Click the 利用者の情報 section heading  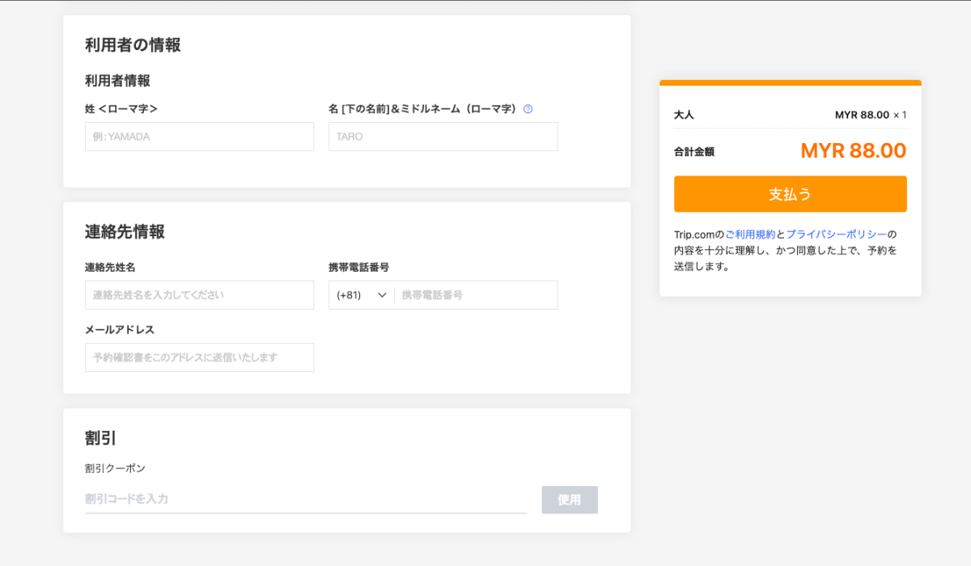pos(133,45)
